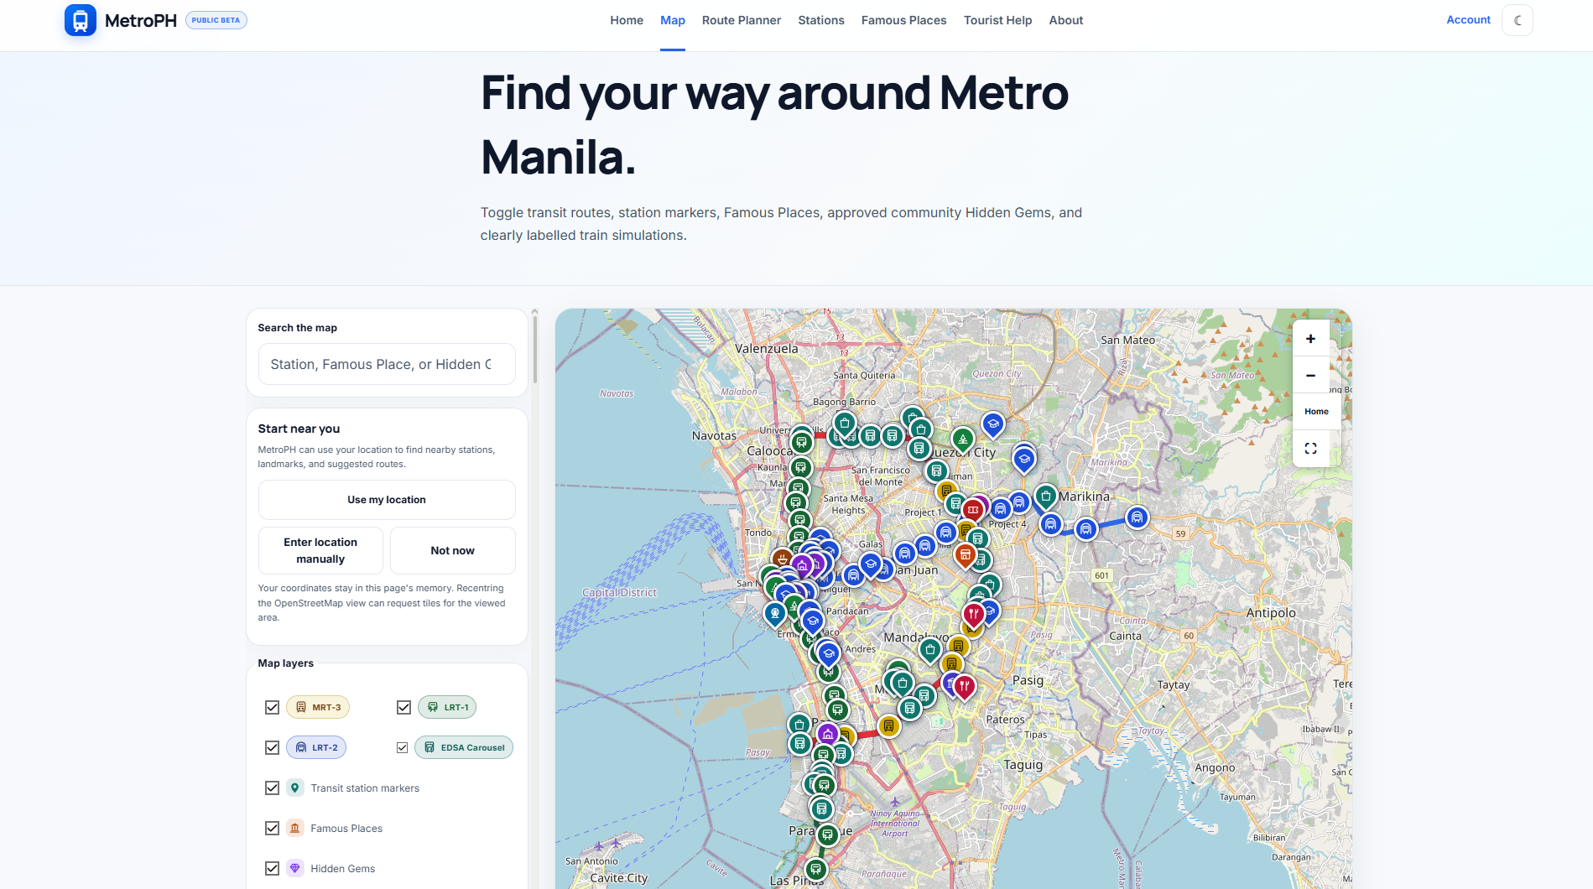Click the sidebar panel scrollbar

tap(534, 348)
